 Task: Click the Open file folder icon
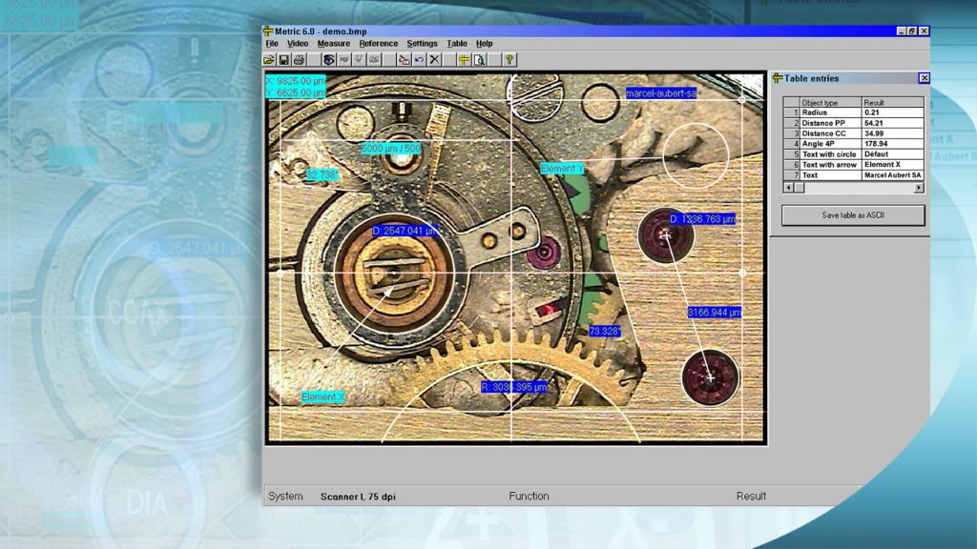click(270, 59)
